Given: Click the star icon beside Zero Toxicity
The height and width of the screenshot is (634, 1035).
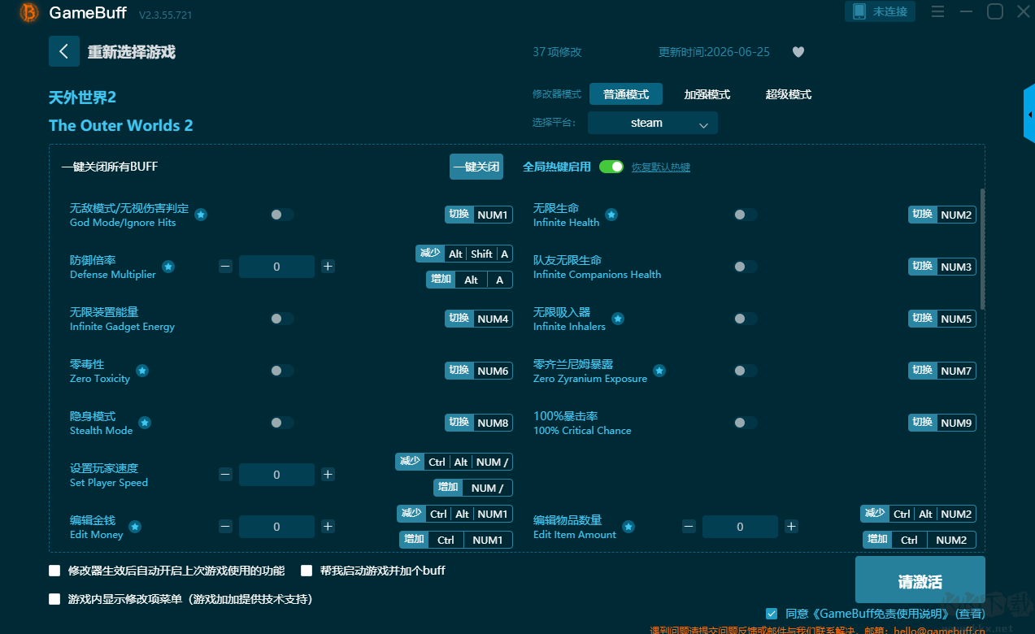Looking at the screenshot, I should click(x=142, y=371).
